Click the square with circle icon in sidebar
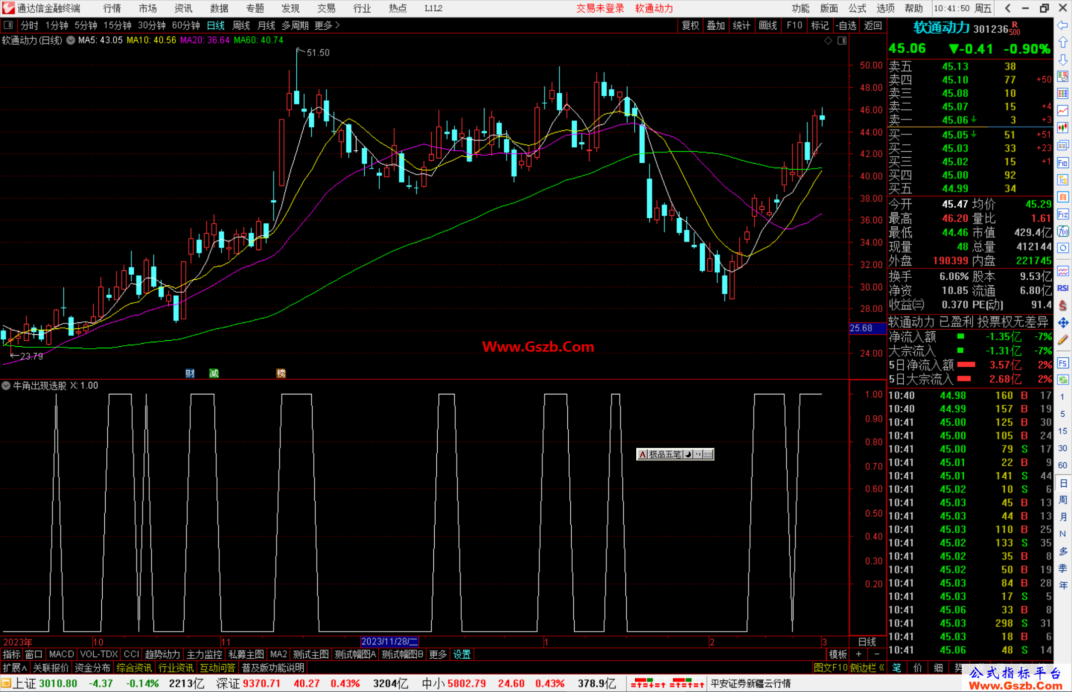 (x=1063, y=248)
